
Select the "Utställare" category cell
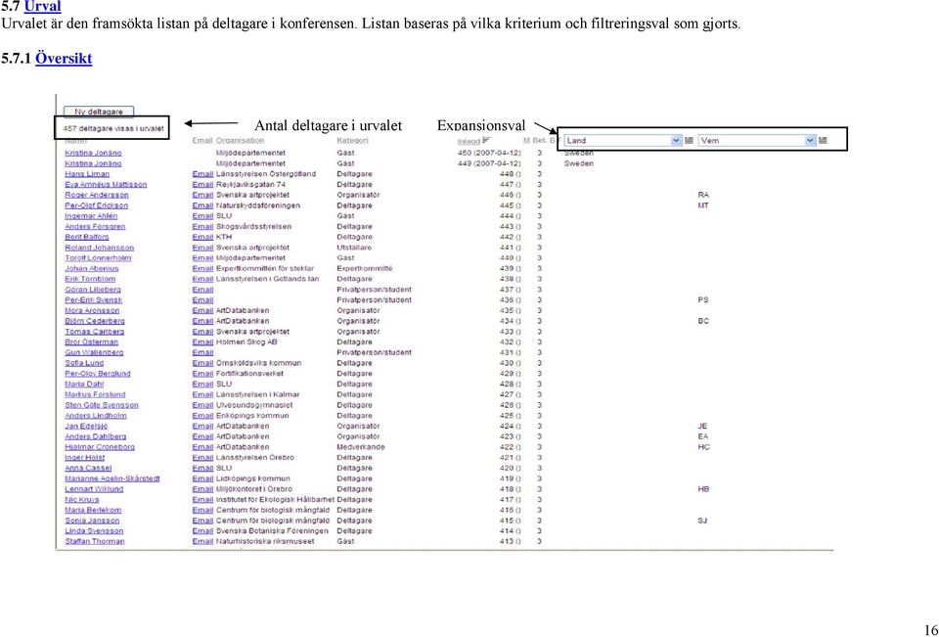click(x=354, y=248)
